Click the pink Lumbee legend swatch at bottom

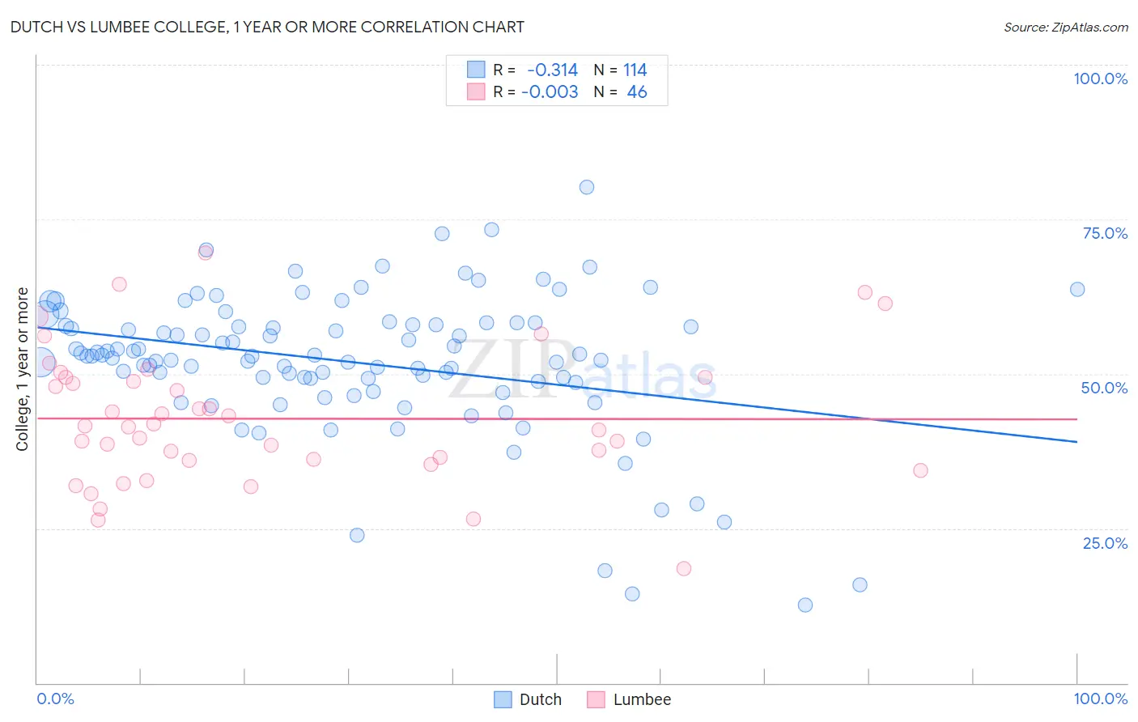pos(597,699)
